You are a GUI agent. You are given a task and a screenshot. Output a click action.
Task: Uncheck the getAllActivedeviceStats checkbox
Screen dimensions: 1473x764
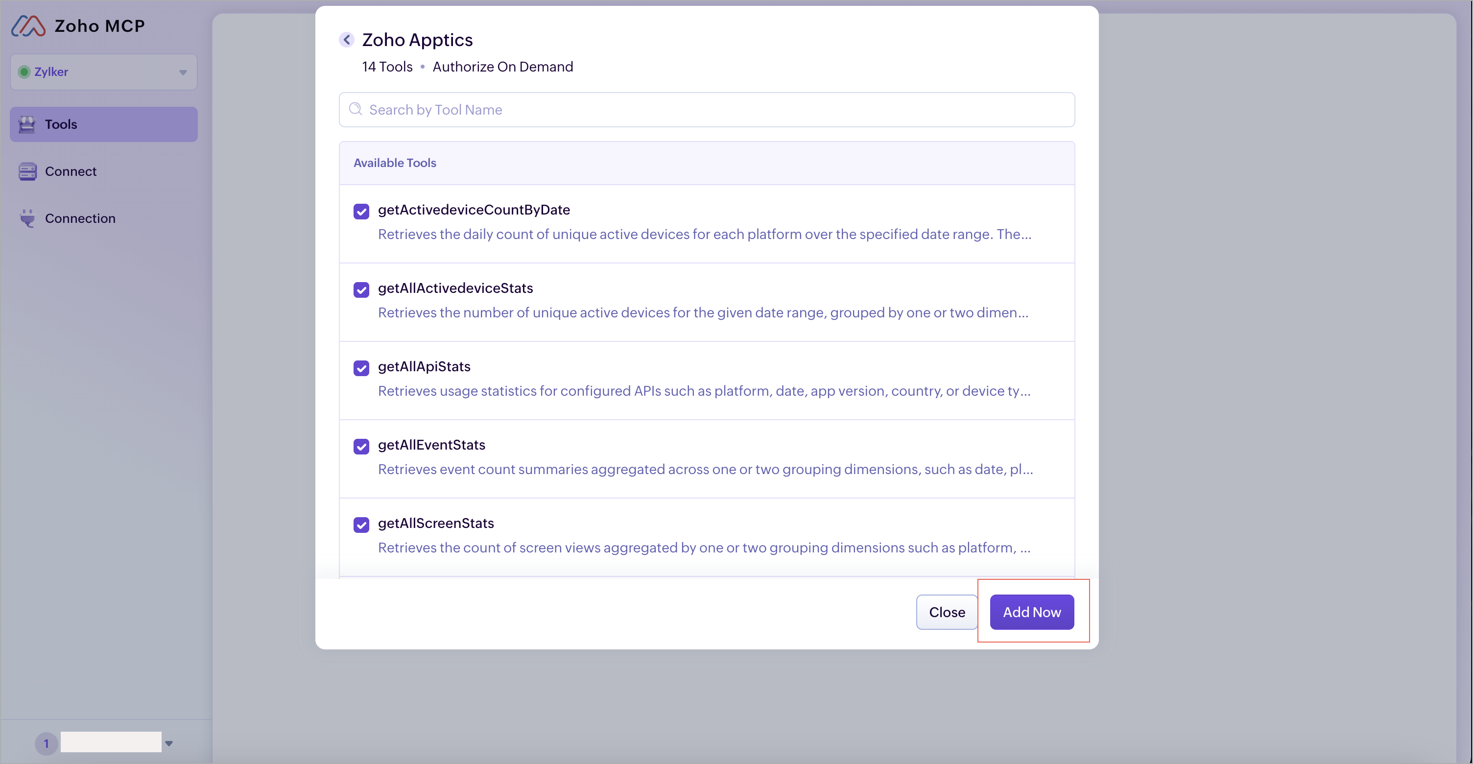(x=361, y=290)
